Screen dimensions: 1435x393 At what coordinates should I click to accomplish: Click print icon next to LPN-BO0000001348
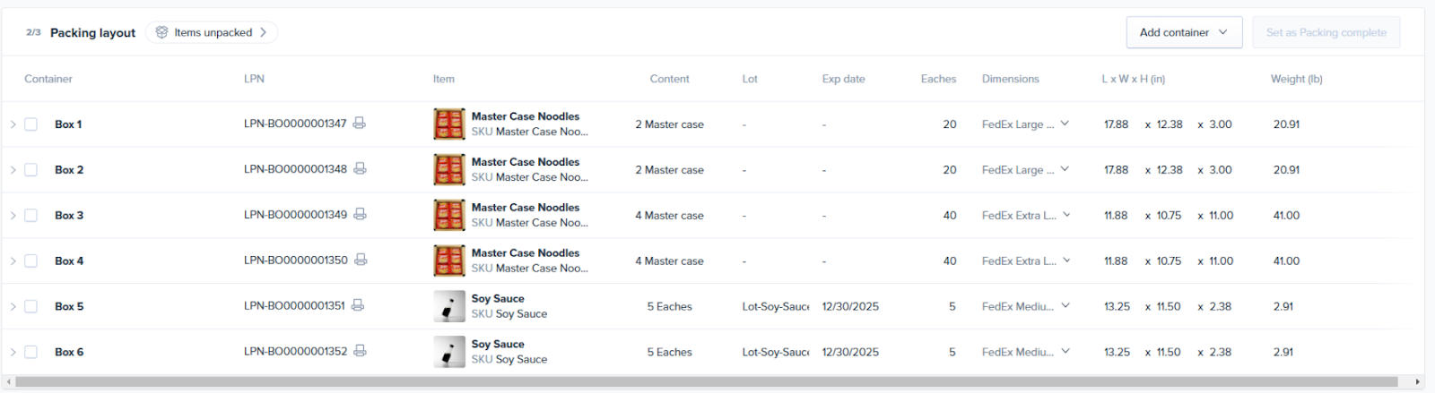click(x=360, y=169)
